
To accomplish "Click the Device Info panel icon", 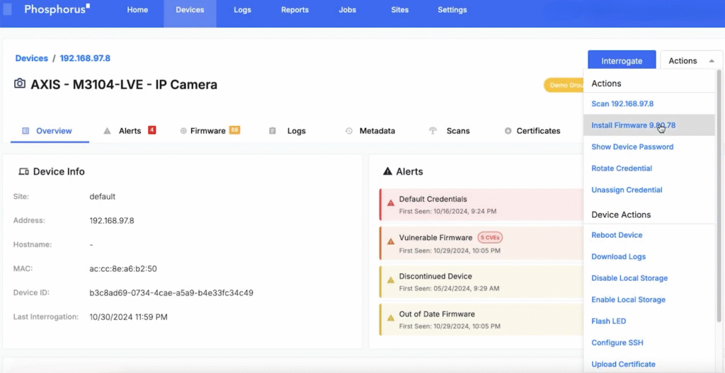I will pyautogui.click(x=23, y=171).
